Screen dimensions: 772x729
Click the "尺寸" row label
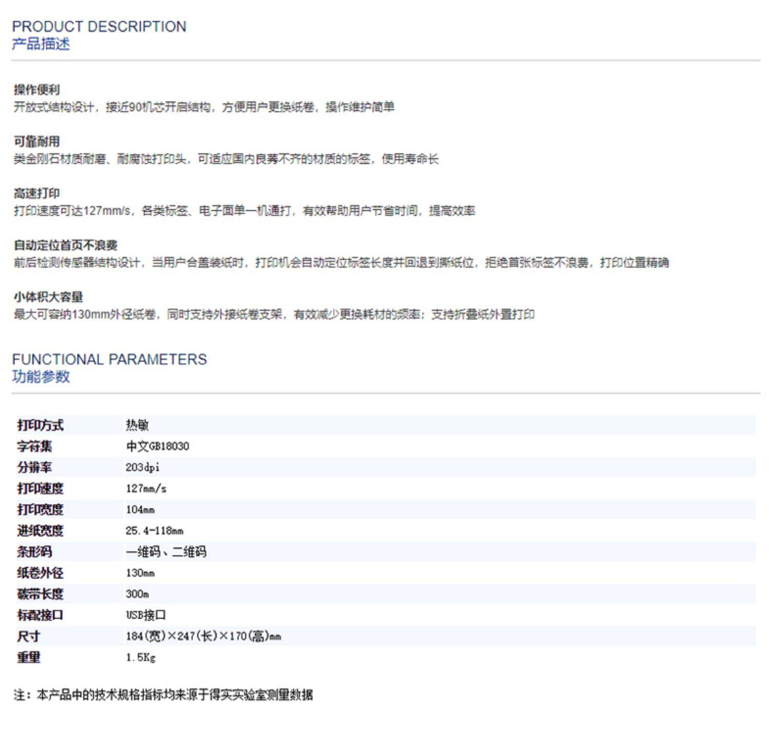[29, 636]
